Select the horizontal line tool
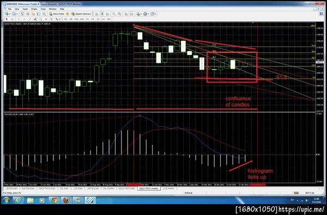This screenshot has height=215, width=327. click(25, 19)
